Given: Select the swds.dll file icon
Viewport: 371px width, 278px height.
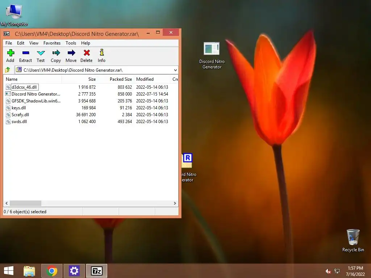Looking at the screenshot, I should tap(8, 121).
